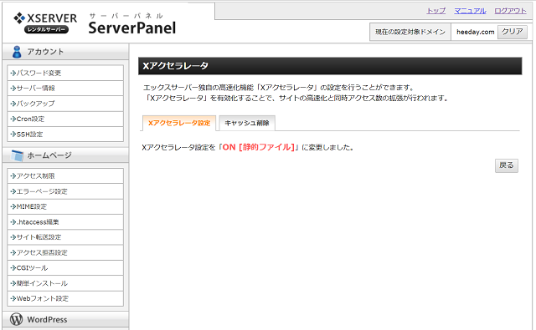Switch to the キャッシュ削除 tab

click(x=247, y=123)
